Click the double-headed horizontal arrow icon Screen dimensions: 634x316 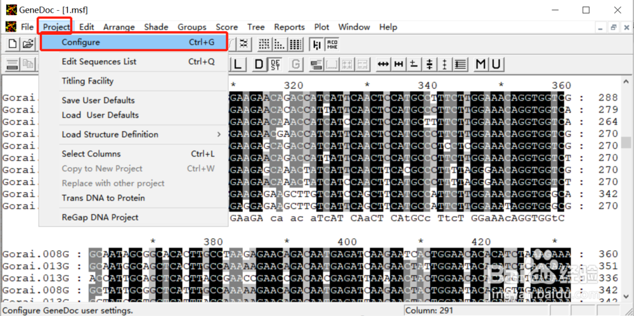(383, 64)
